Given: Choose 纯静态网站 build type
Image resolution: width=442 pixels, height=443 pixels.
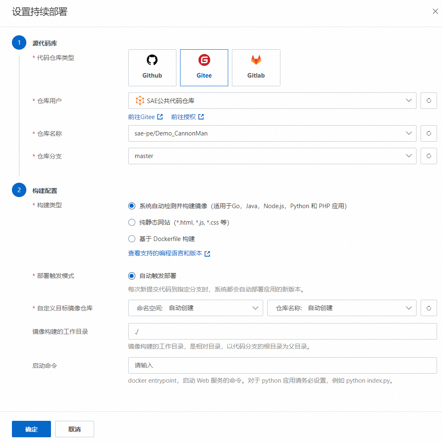Looking at the screenshot, I should (x=132, y=223).
